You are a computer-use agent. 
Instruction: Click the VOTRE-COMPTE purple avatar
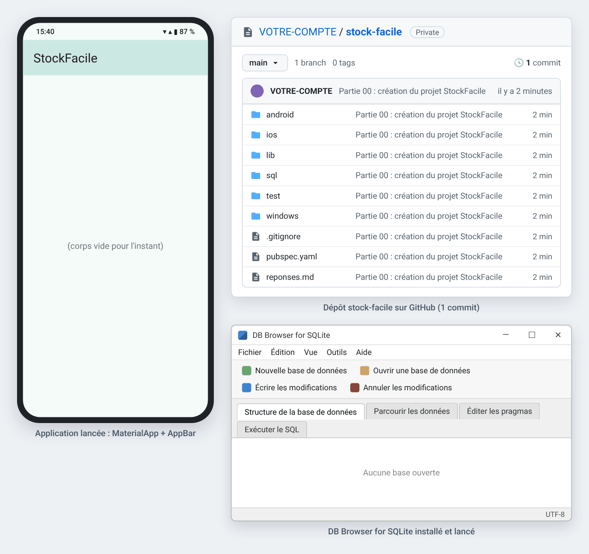(257, 91)
